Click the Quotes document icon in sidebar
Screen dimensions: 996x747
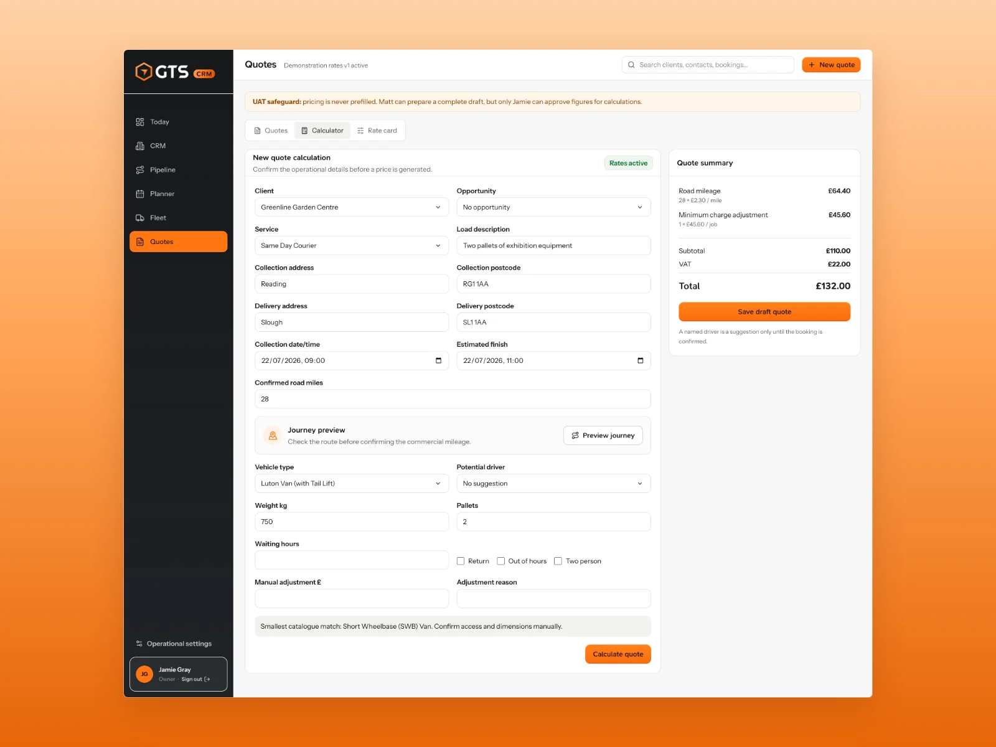(140, 242)
